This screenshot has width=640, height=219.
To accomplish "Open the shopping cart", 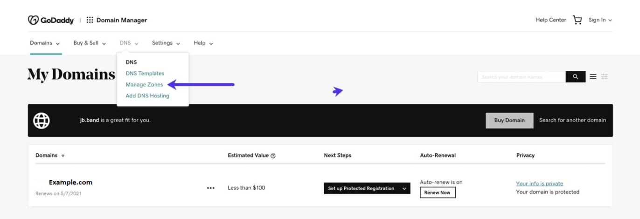I will pyautogui.click(x=577, y=20).
